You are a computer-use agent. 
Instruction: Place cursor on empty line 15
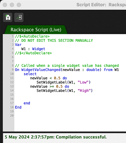click(x=70, y=95)
